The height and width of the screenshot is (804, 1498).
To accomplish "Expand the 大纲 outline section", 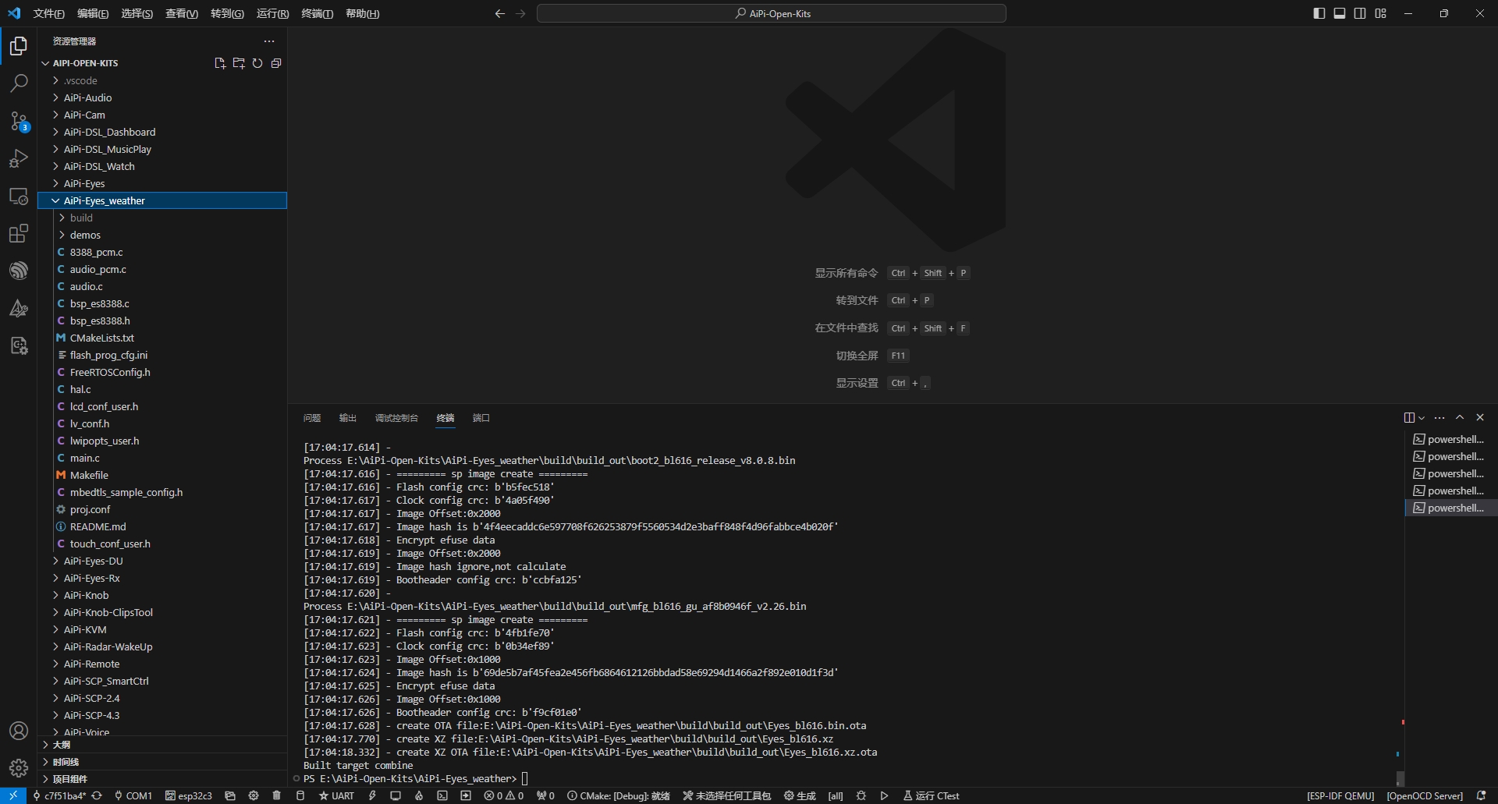I will pos(162,745).
